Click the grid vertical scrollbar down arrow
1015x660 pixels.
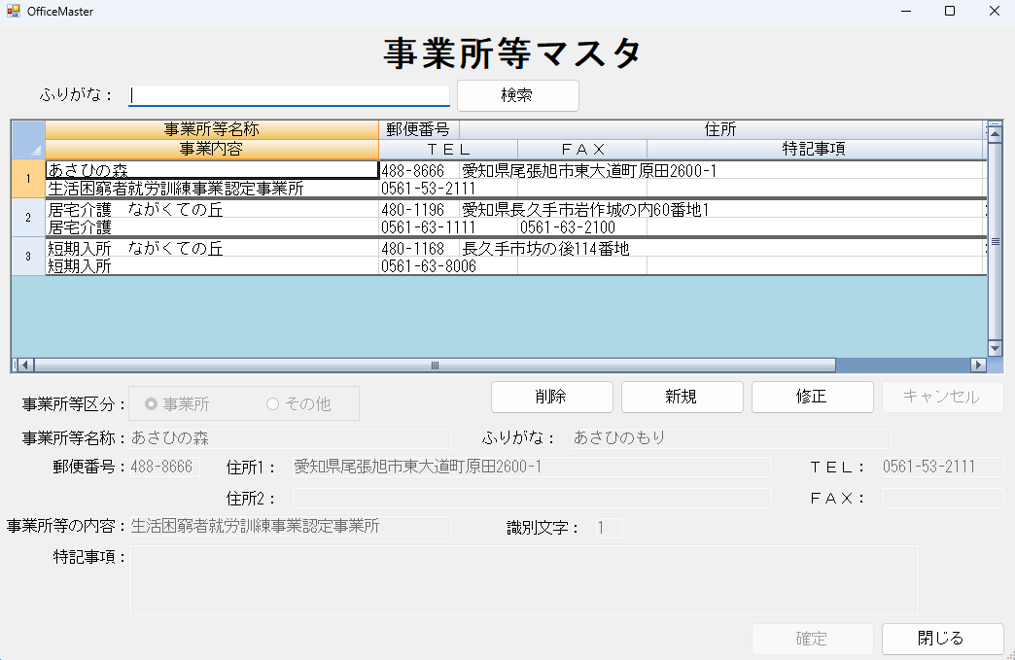pyautogui.click(x=995, y=349)
